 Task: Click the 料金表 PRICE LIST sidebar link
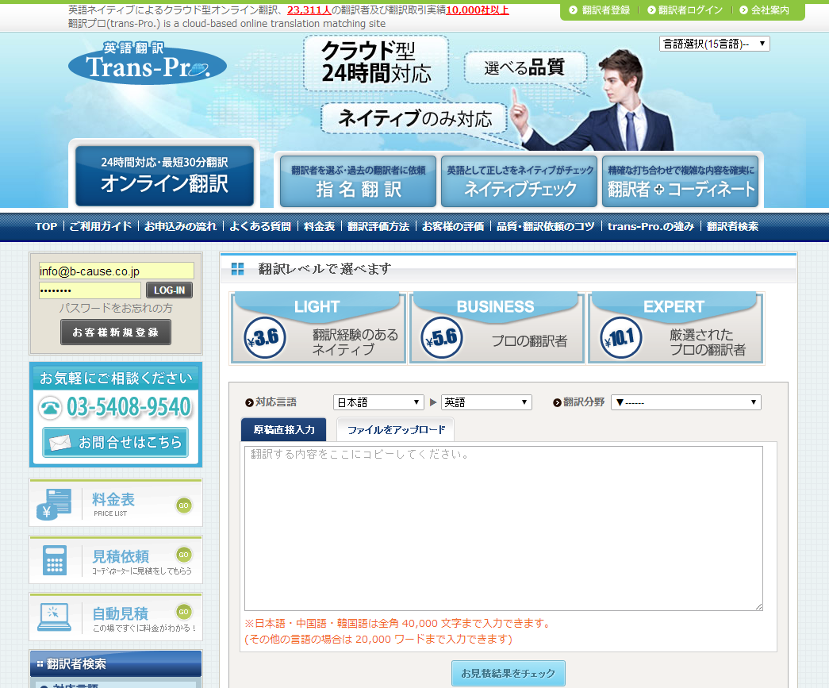116,503
